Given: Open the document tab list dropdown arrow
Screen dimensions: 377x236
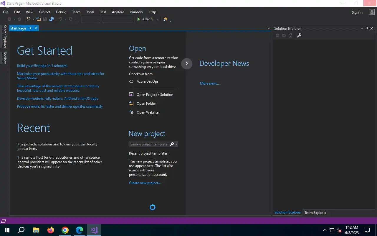Looking at the screenshot, I should [x=269, y=28].
